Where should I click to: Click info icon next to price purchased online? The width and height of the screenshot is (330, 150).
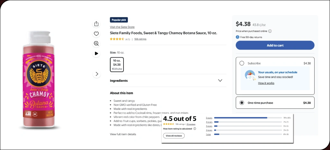tap(270, 31)
